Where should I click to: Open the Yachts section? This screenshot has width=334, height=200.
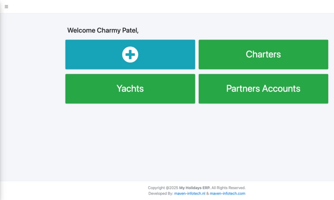(130, 89)
